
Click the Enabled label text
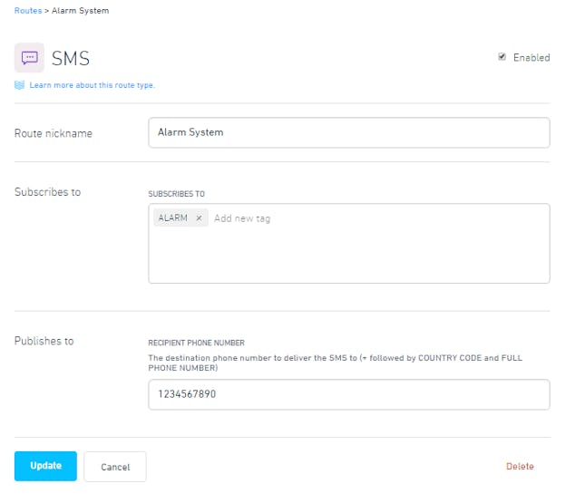tap(531, 58)
